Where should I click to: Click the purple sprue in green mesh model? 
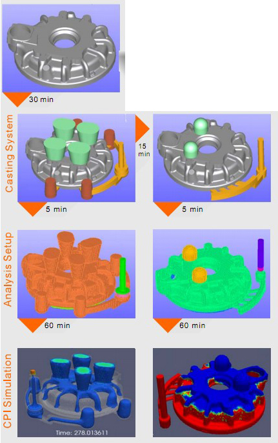(x=261, y=254)
